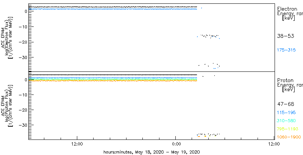Image resolution: width=303 pixels, height=155 pixels.
Task: Click the -20 tick on electron plot
Action: tap(23, 42)
